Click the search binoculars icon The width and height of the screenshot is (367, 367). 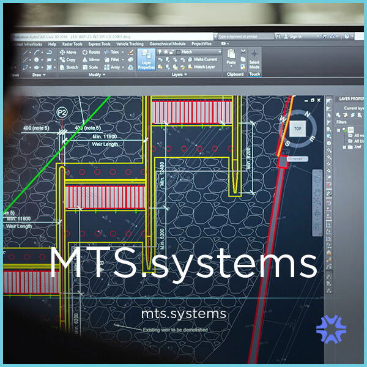[x=278, y=36]
